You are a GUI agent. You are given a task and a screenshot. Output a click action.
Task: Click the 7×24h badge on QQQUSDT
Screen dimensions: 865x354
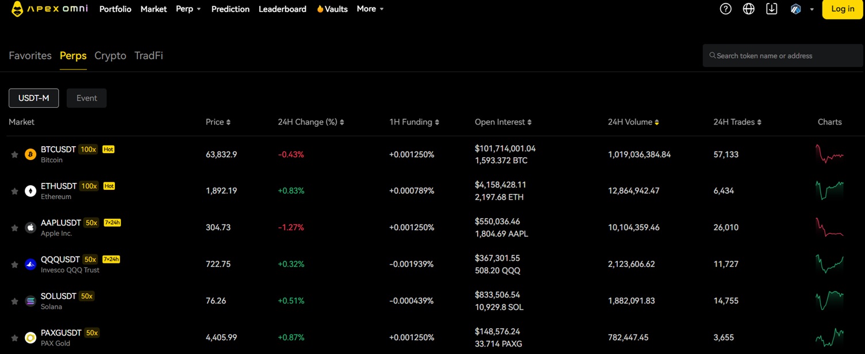[x=111, y=259]
